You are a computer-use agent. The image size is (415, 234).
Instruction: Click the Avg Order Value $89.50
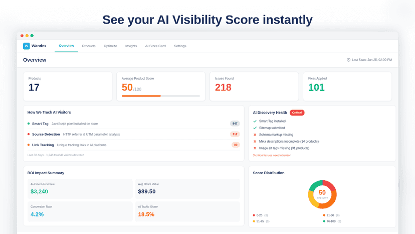[147, 191]
